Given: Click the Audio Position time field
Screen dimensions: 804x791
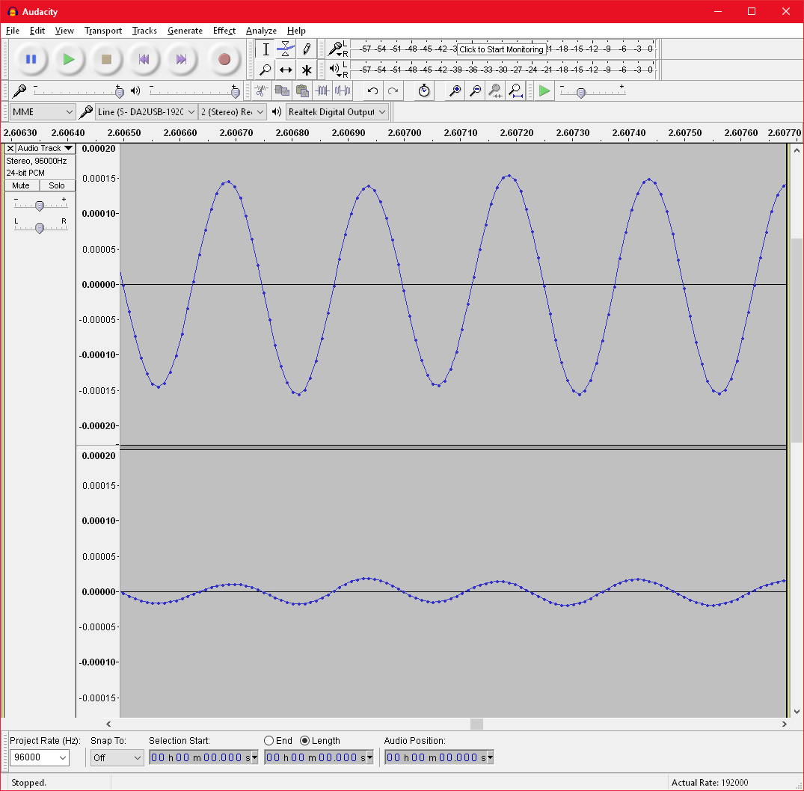Looking at the screenshot, I should [x=440, y=757].
